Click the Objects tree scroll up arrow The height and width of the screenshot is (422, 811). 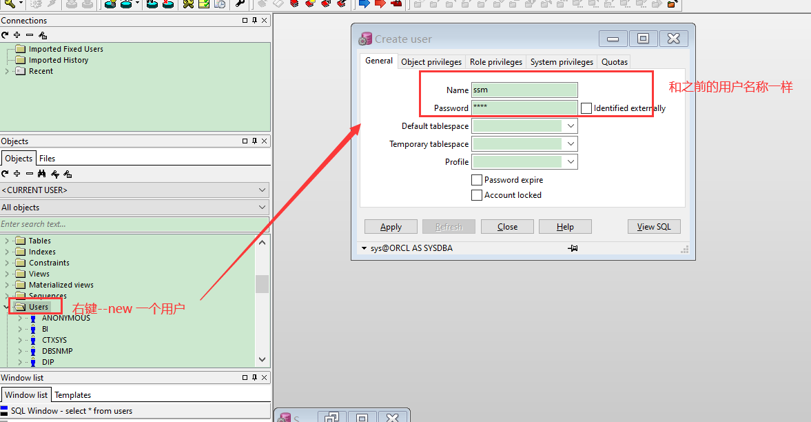click(263, 242)
